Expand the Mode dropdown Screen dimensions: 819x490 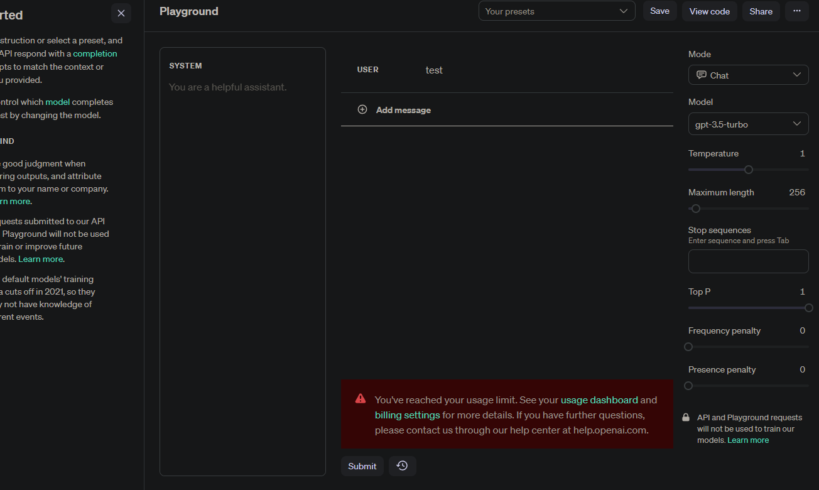coord(796,75)
